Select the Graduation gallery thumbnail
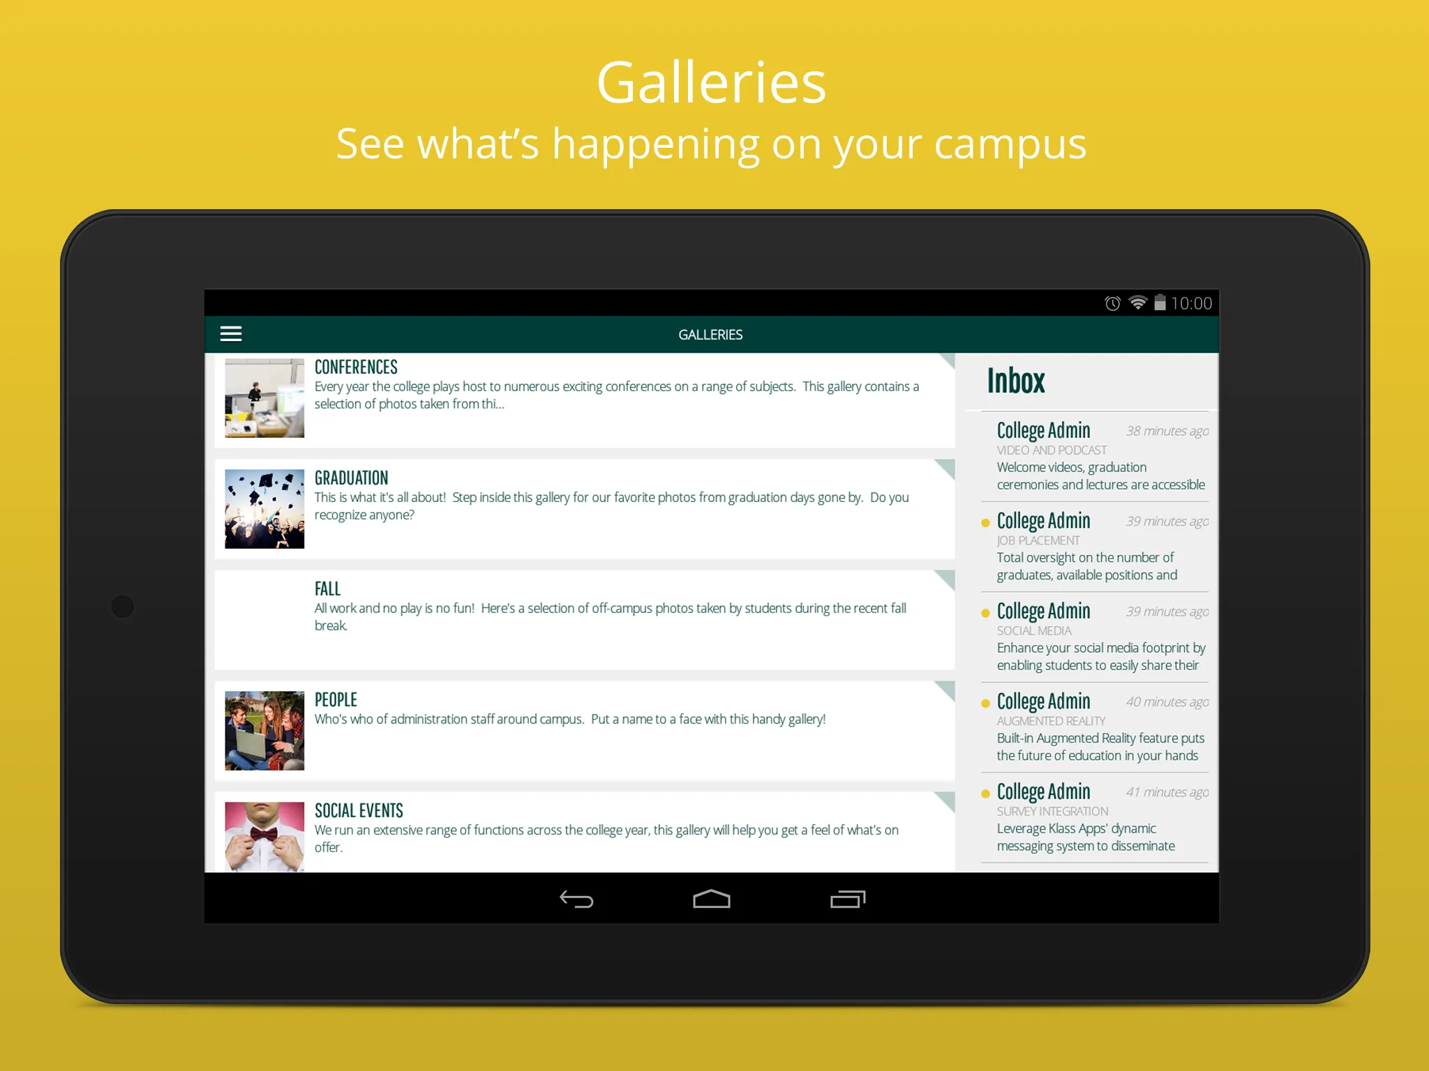Image resolution: width=1429 pixels, height=1071 pixels. [264, 510]
